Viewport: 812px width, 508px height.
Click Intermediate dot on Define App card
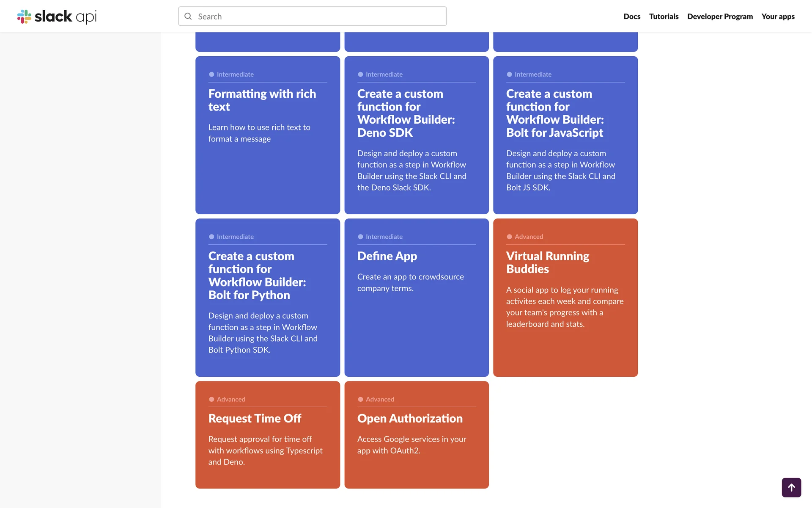tap(360, 237)
